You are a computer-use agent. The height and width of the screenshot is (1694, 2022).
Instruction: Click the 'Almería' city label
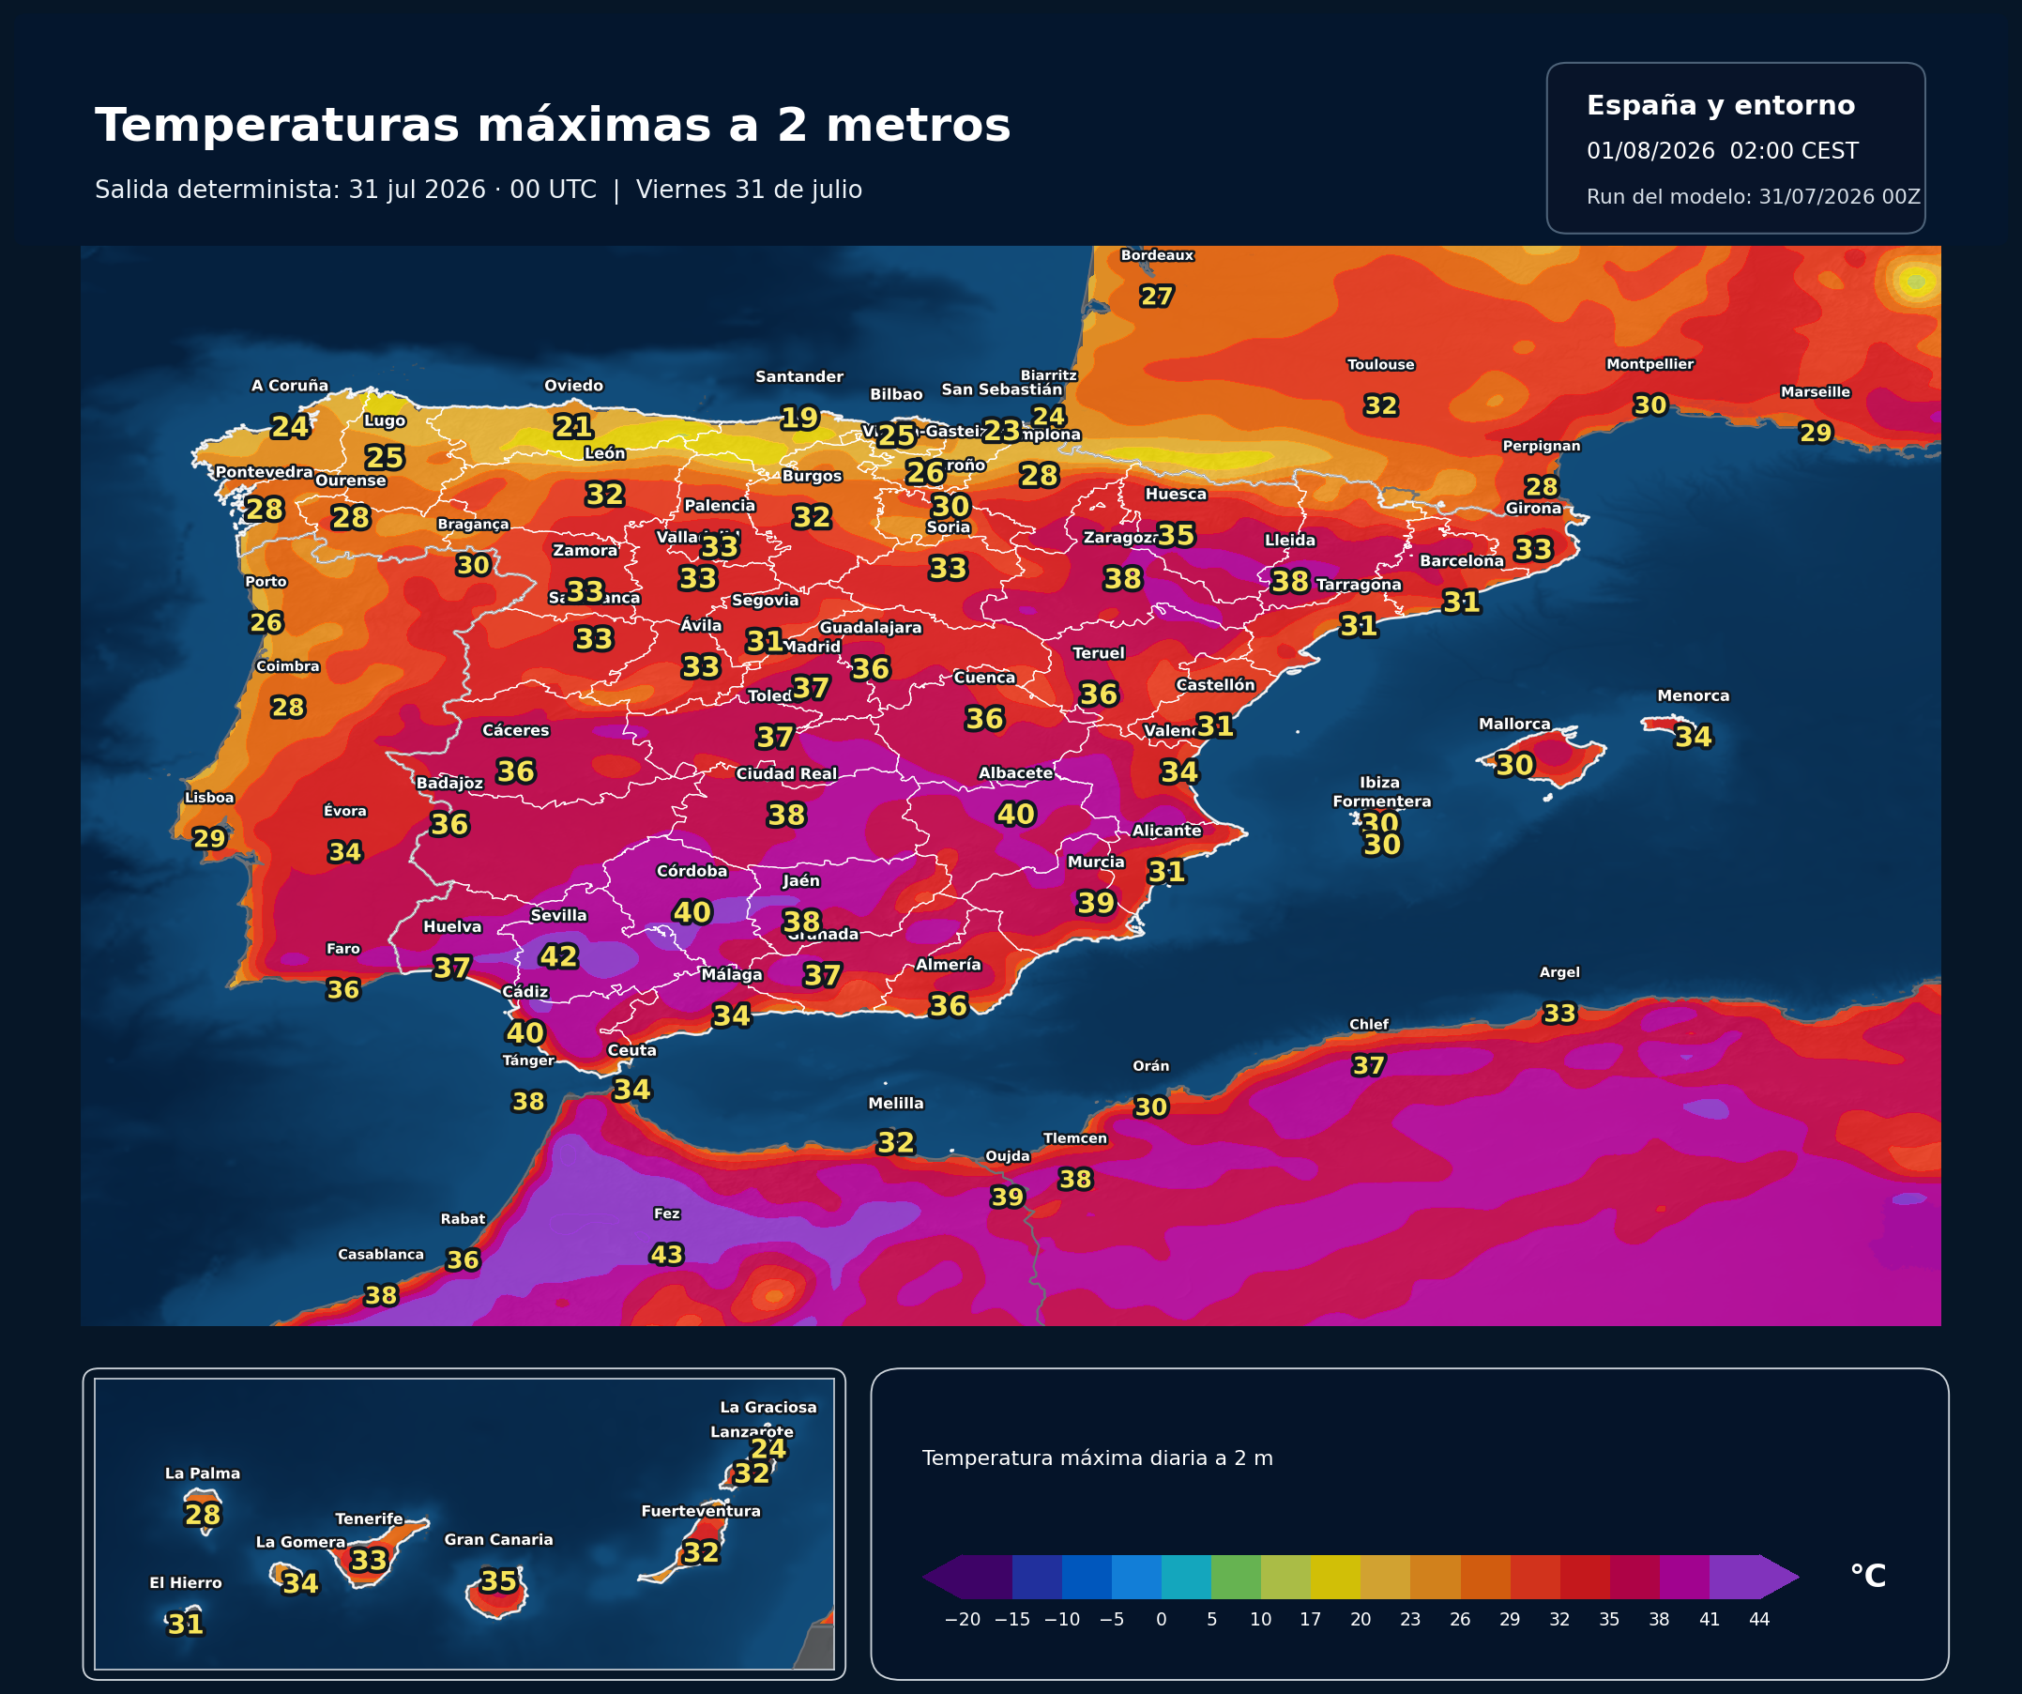(948, 964)
